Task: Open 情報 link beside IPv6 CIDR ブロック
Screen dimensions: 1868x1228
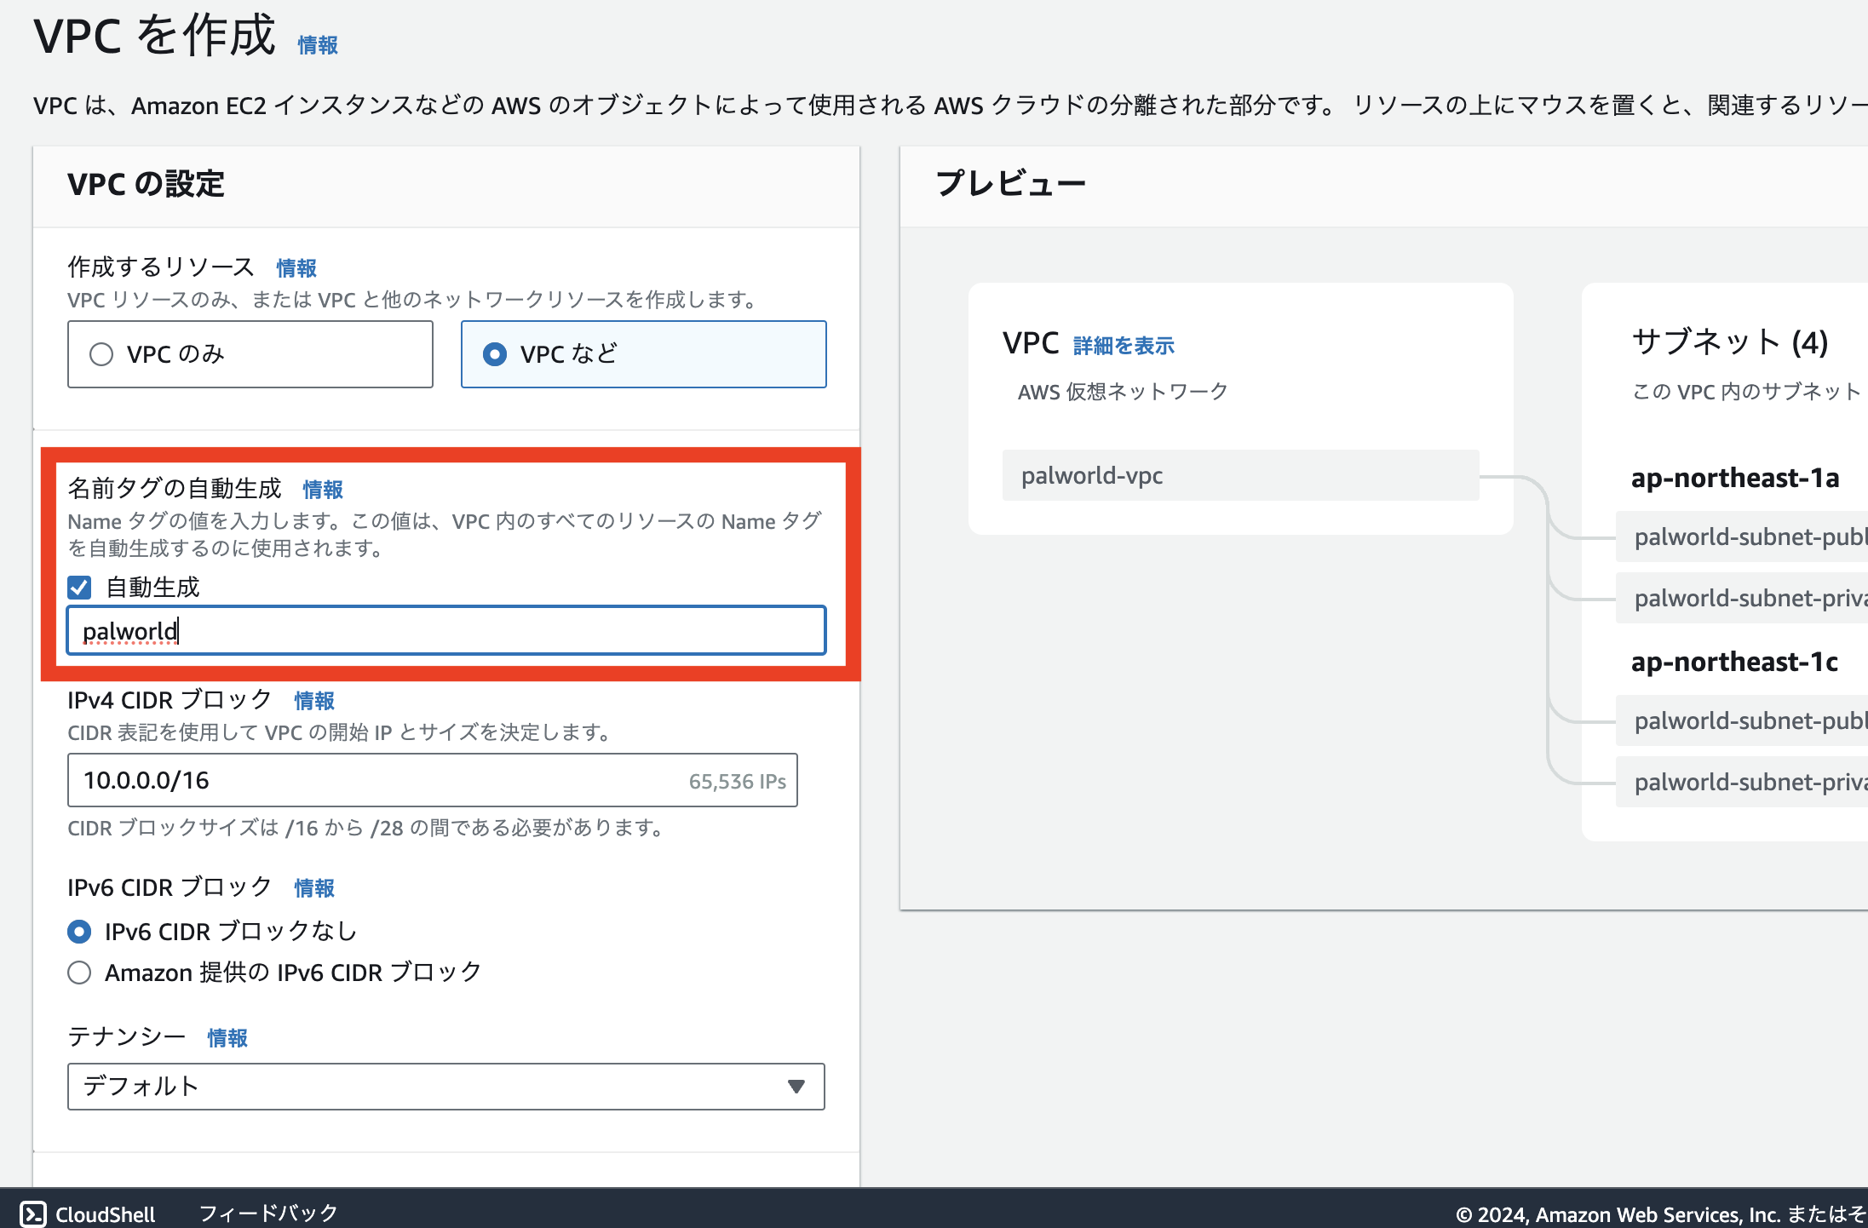Action: [x=314, y=888]
